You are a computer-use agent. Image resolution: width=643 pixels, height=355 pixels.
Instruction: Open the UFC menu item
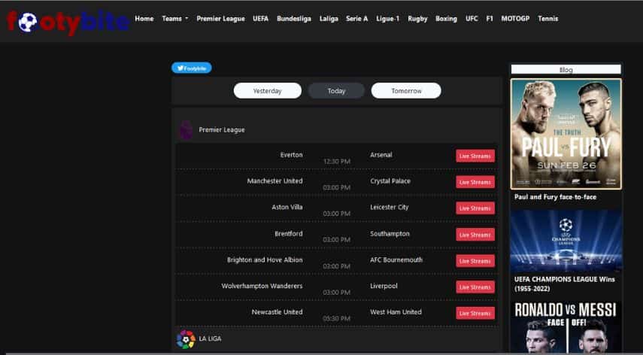pyautogui.click(x=472, y=19)
